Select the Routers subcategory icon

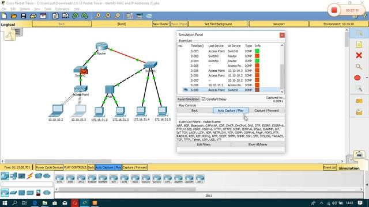(5, 193)
